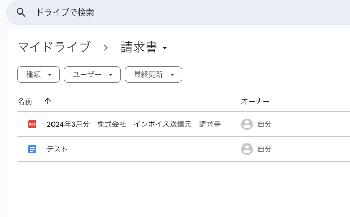Go to マイドライブ in the breadcrumb
Viewport: 350px width, 217px height.
coord(54,48)
